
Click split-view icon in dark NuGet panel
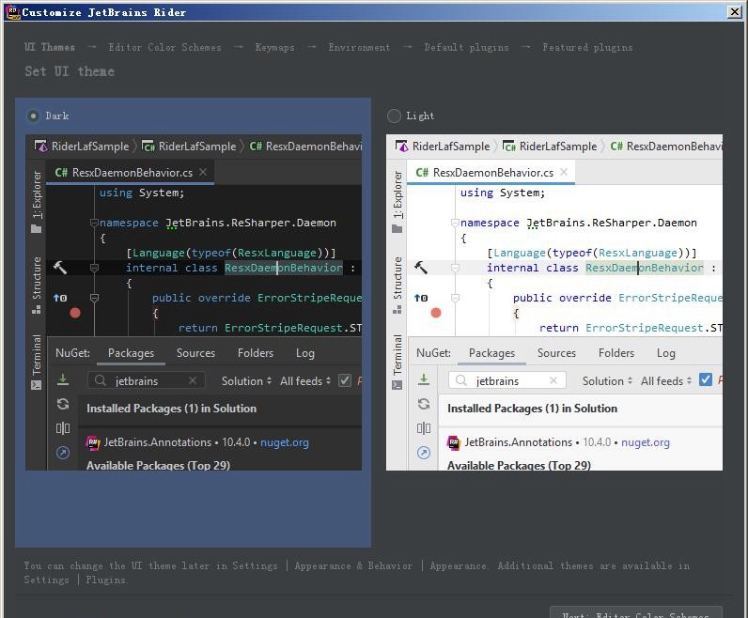pos(63,428)
